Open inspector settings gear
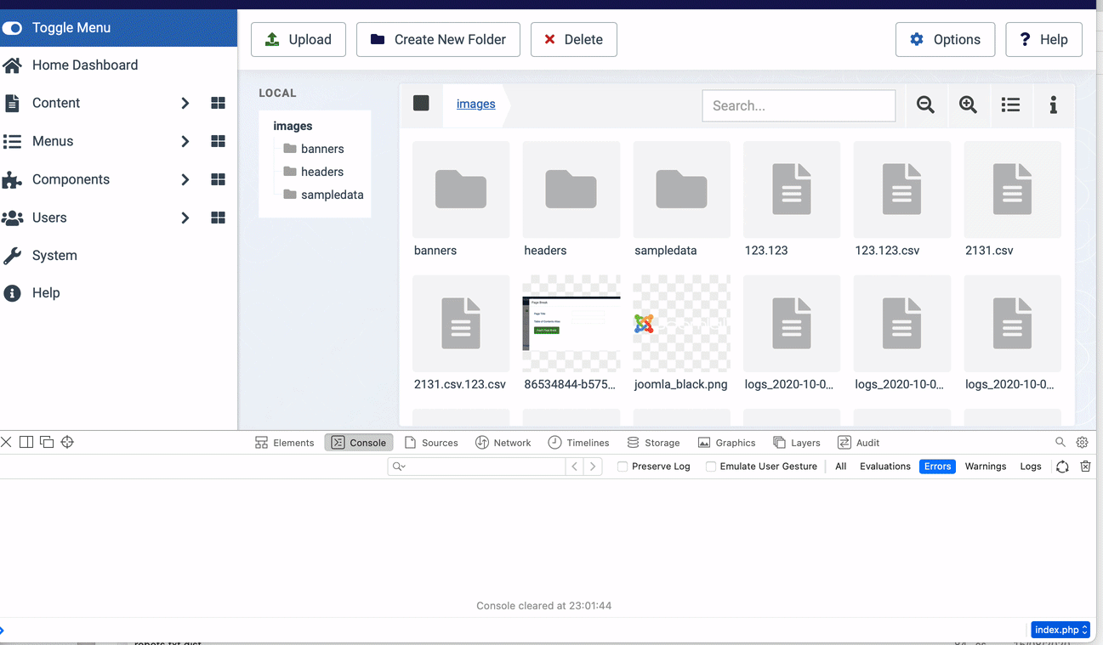Viewport: 1103px width, 645px height. coord(1082,442)
